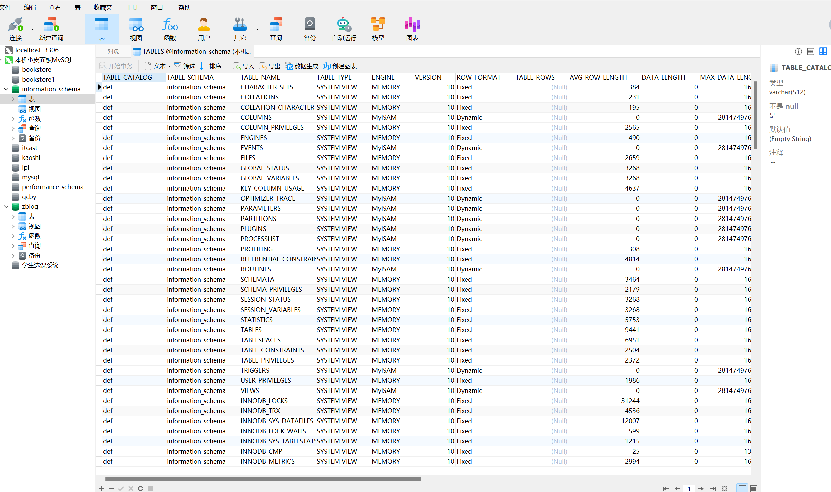Image resolution: width=831 pixels, height=492 pixels.
Task: Open the DDL view icon in info pane
Action: tap(811, 51)
